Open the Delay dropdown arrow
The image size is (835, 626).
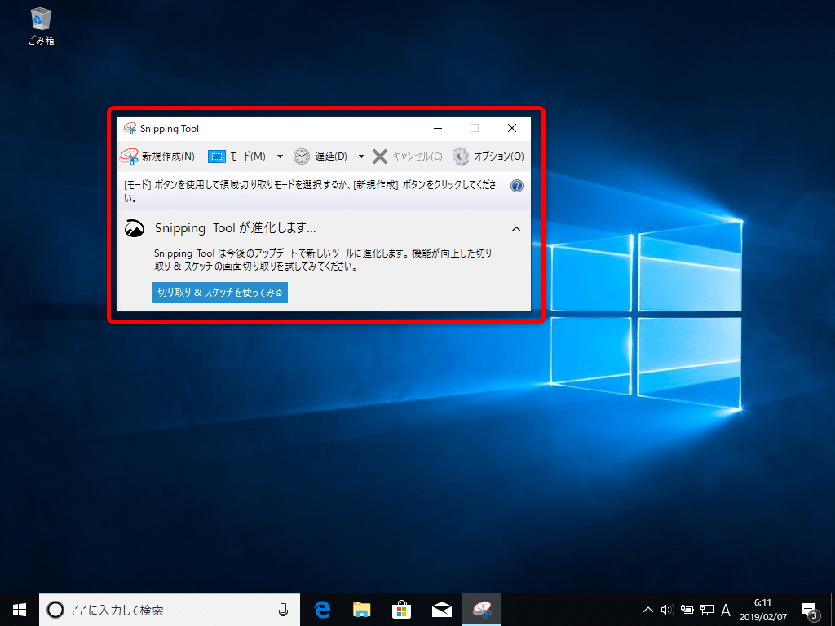pos(361,156)
